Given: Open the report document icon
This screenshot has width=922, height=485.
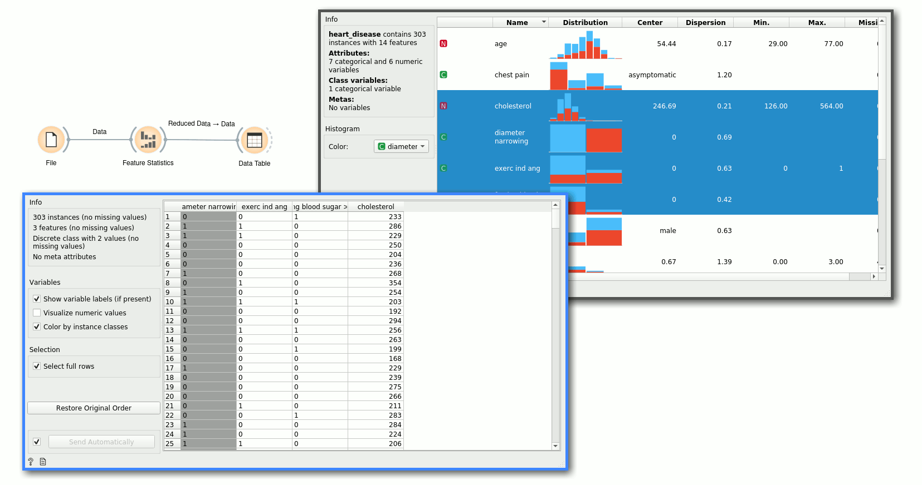Looking at the screenshot, I should click(43, 462).
